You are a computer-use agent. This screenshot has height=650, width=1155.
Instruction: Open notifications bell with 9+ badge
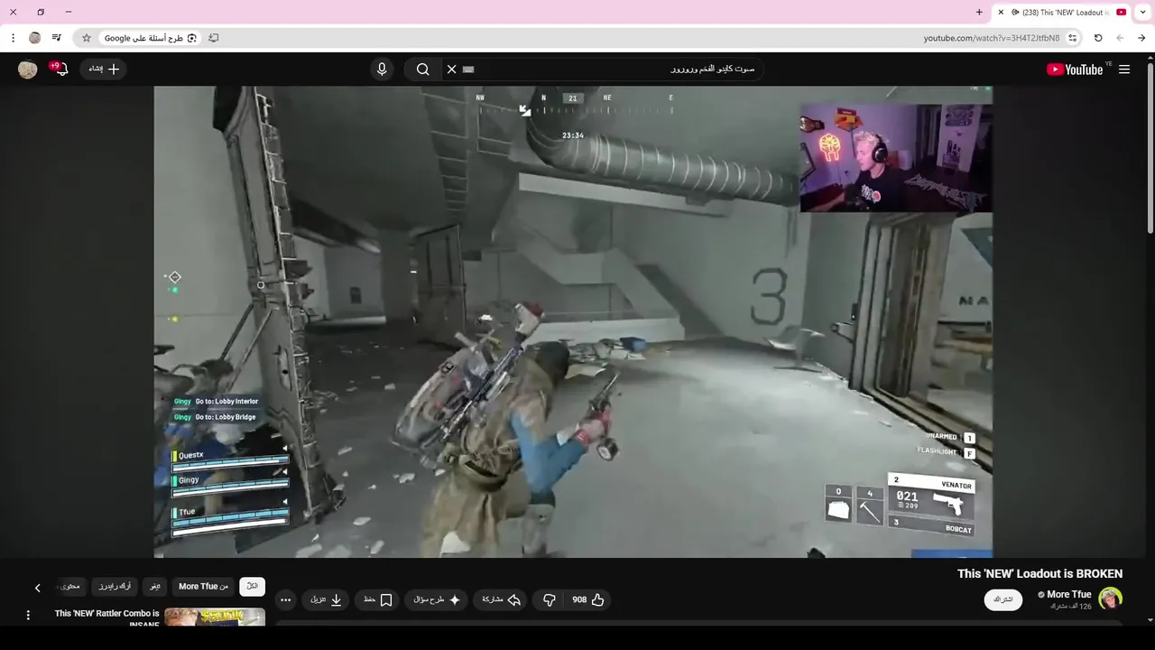[60, 69]
